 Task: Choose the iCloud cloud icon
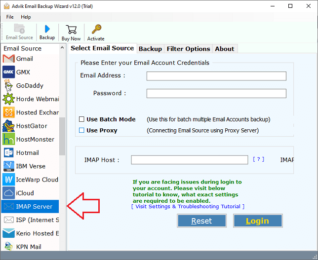(x=9, y=193)
